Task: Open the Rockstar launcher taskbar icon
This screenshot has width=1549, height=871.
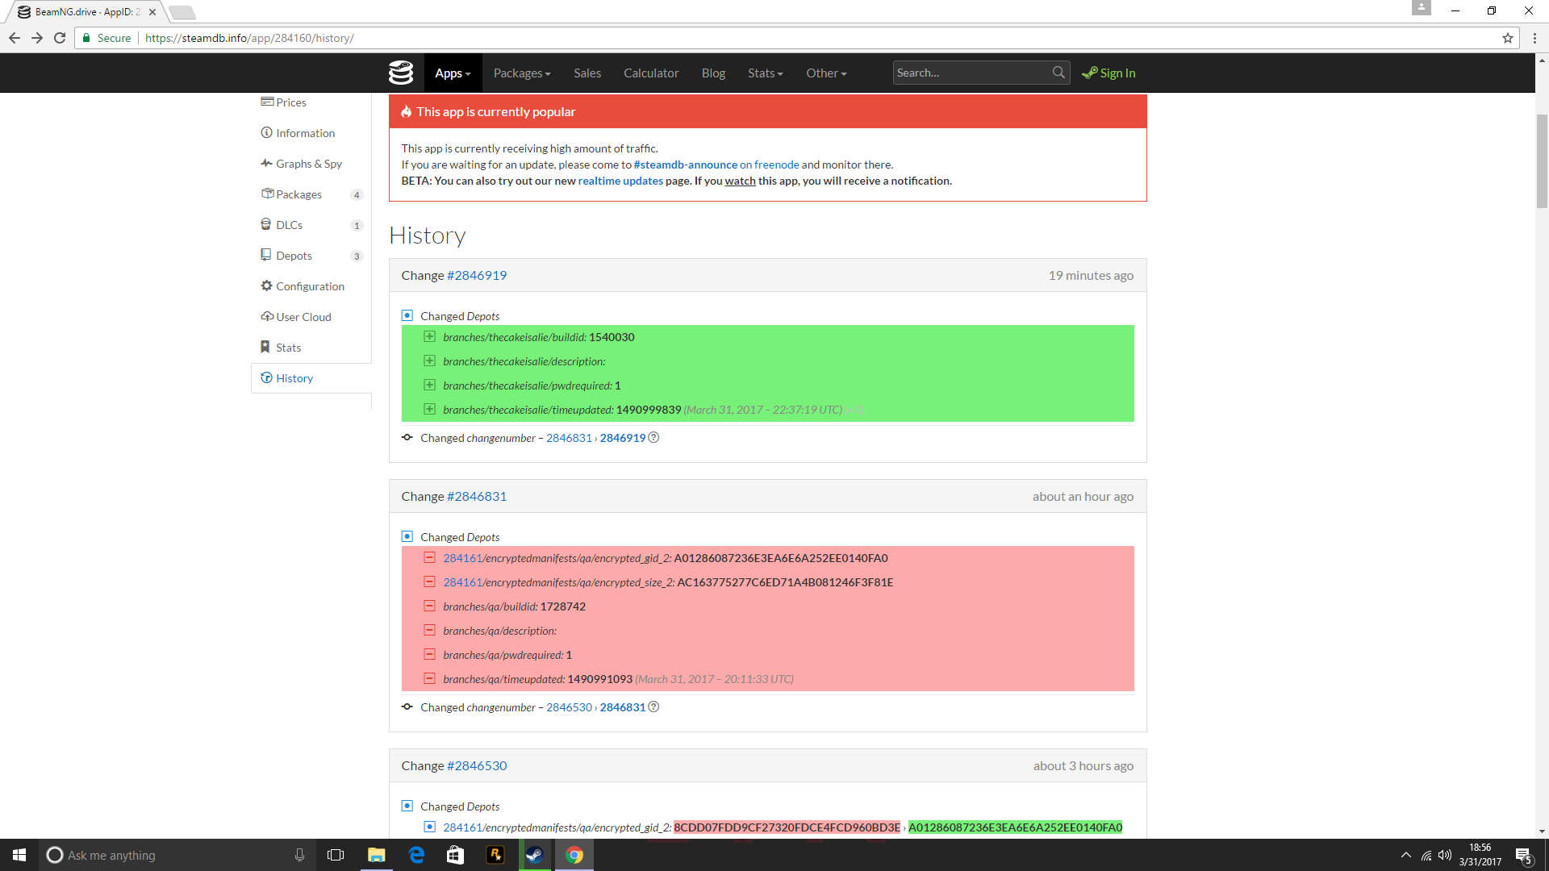Action: (x=495, y=855)
